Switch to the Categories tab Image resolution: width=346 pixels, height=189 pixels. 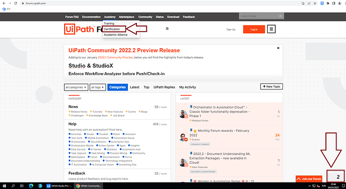coord(118,87)
